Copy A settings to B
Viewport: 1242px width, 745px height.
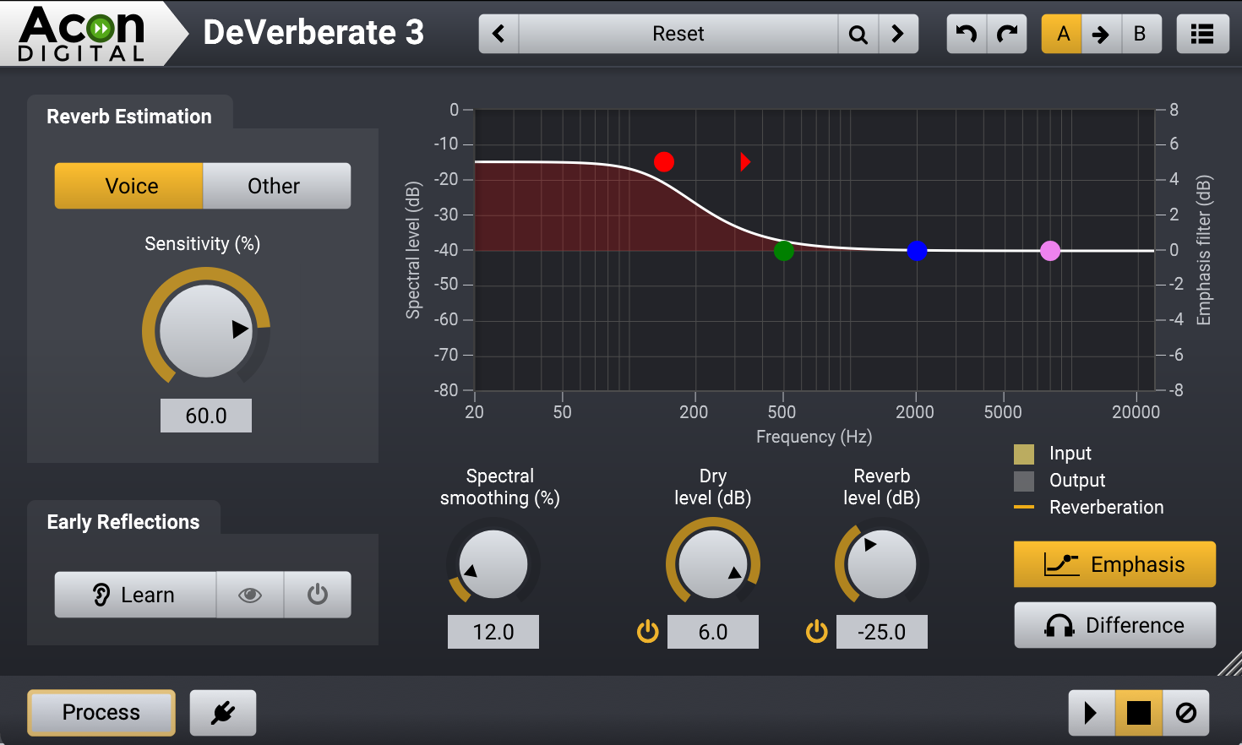(1101, 34)
